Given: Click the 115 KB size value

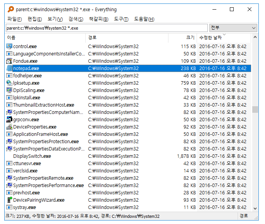Looking at the screenshot, I should [x=188, y=46].
